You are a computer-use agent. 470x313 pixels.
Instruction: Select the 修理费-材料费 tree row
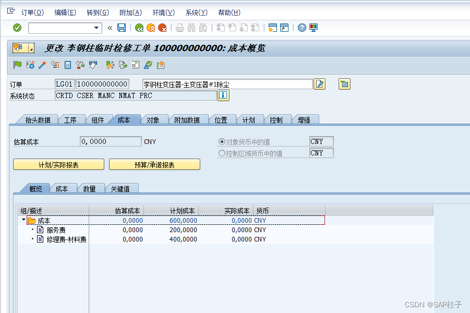click(x=67, y=239)
